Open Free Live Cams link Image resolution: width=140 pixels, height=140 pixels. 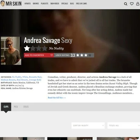81,4
